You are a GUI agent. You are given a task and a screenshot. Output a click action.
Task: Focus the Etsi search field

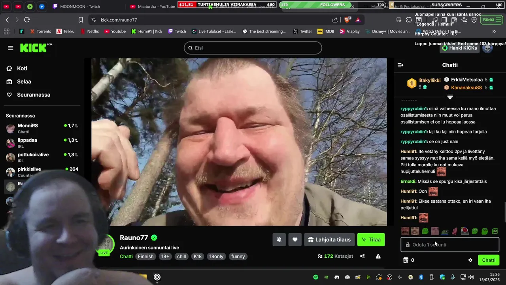coord(253,48)
